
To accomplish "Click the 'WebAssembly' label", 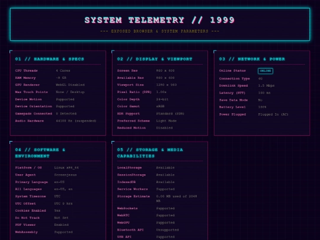I will (26, 232).
